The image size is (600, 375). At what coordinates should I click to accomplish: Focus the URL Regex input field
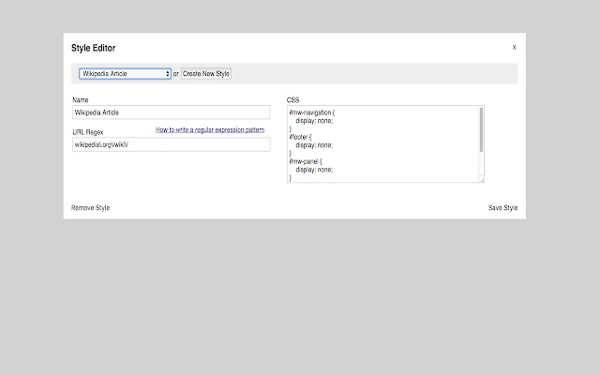[x=171, y=144]
